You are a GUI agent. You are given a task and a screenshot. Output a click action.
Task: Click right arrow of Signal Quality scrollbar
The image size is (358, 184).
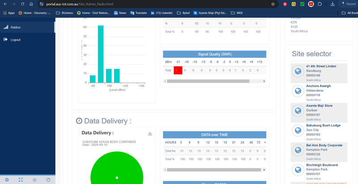pyautogui.click(x=264, y=81)
